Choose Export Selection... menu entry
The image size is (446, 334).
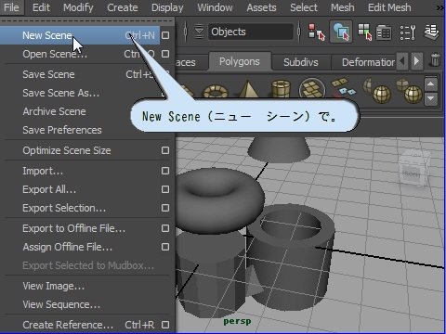click(x=80, y=208)
